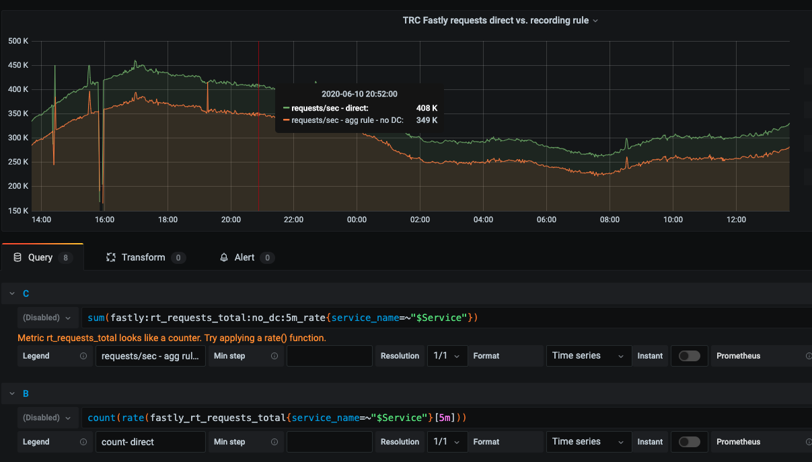Click the empty Min step field in query B
The image size is (812, 462).
pyautogui.click(x=330, y=442)
